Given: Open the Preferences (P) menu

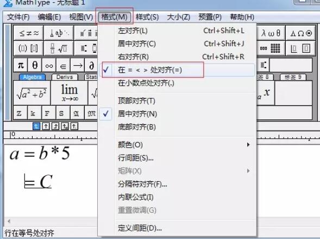Looking at the screenshot, I should click(210, 17).
